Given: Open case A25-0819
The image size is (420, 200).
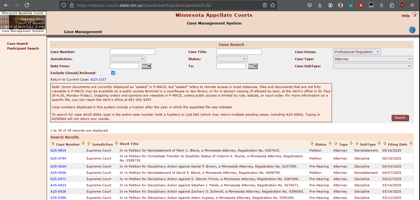Looking at the screenshot, I should coord(58,150).
